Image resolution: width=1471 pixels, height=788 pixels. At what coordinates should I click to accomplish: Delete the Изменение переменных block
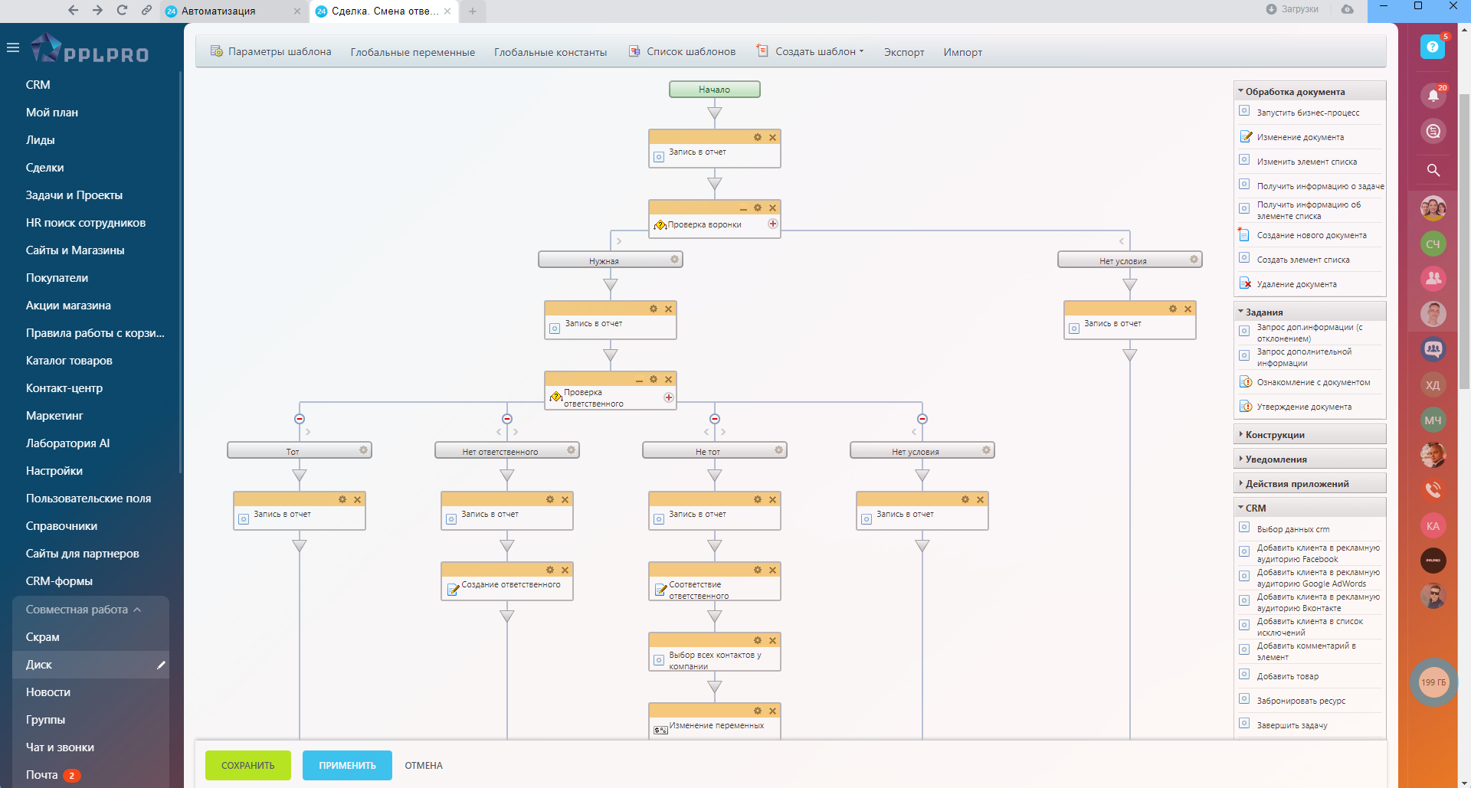[x=772, y=711]
